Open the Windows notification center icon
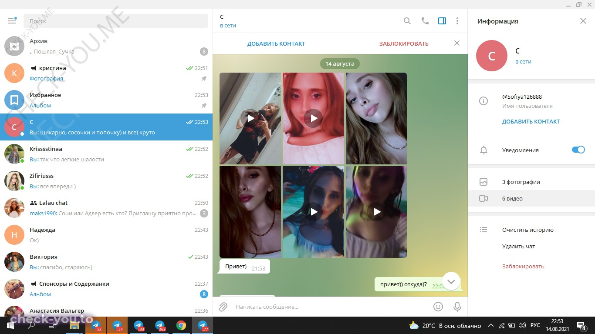595x334 pixels. [582, 326]
